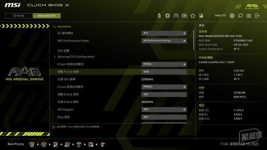Select the Advanced (F7) tab
This screenshot has width=267, height=150.
(47, 16)
